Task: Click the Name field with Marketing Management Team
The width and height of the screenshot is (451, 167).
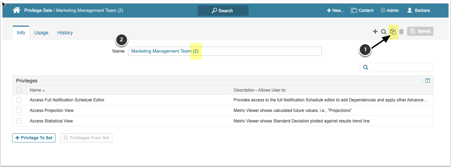Action: [x=225, y=51]
